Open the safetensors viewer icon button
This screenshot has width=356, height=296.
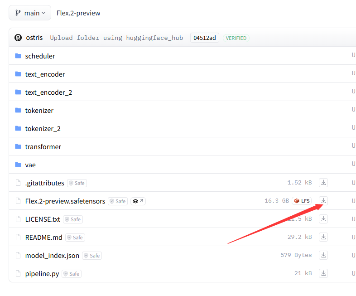(138, 201)
